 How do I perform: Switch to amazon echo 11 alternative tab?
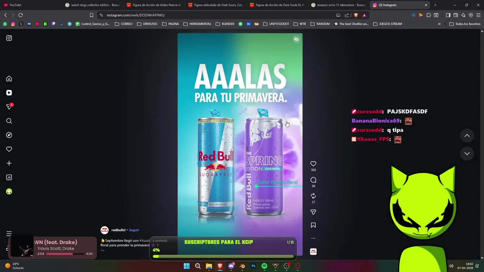point(338,5)
